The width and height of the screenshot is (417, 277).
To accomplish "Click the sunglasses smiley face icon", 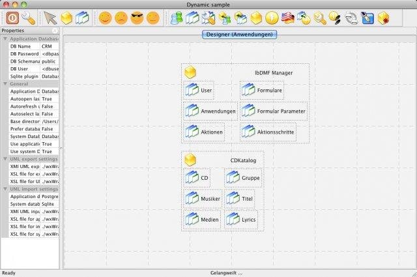I will point(137,18).
